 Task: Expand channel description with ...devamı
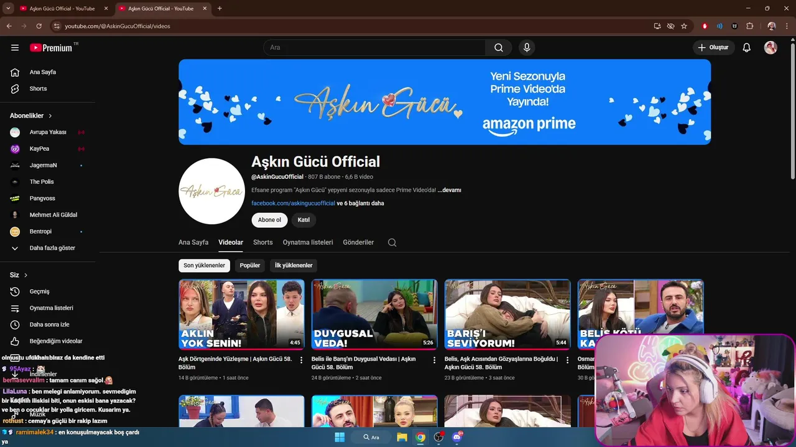(x=450, y=190)
